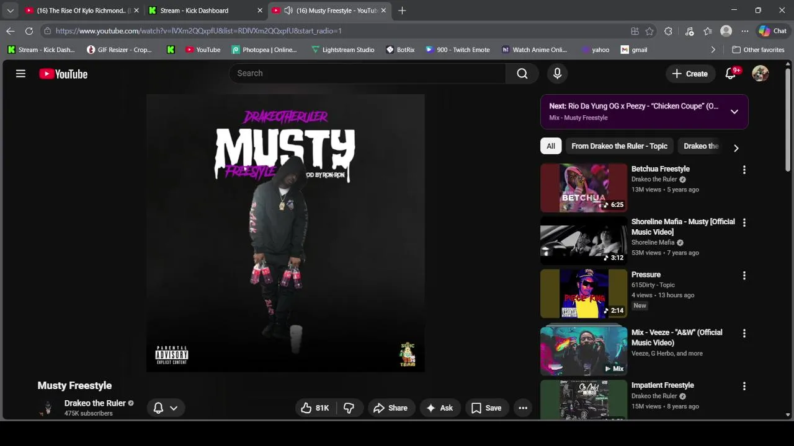The image size is (794, 446).
Task: Open the notifications bell with 9+ badge
Action: coord(731,74)
